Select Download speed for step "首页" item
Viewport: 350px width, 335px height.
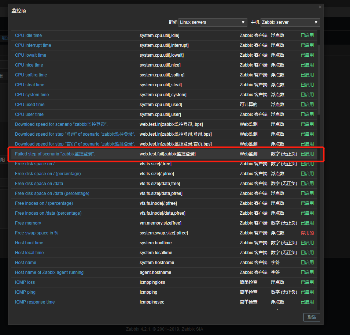pos(75,144)
